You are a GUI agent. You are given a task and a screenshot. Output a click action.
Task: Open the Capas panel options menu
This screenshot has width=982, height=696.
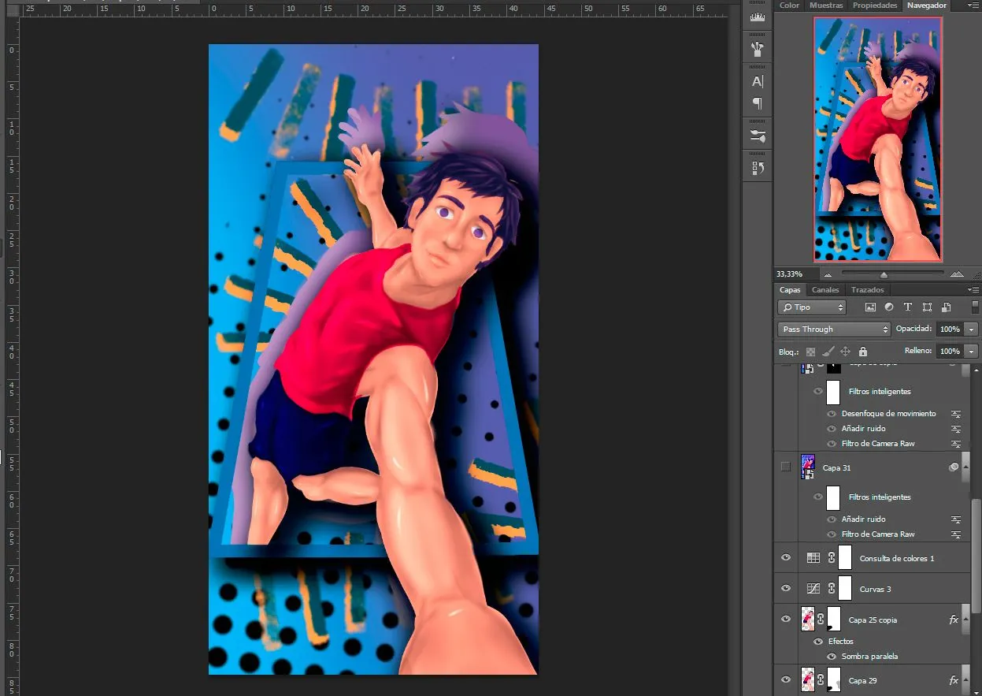(x=975, y=290)
